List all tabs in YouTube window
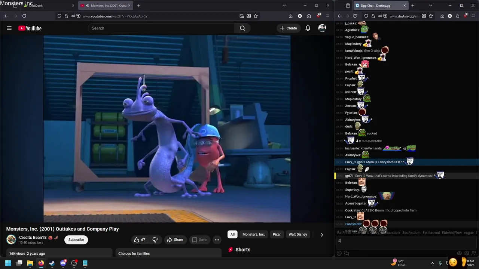This screenshot has width=479, height=269. (x=284, y=6)
